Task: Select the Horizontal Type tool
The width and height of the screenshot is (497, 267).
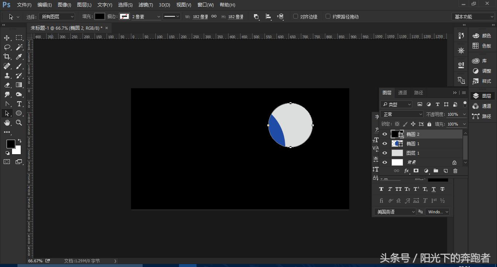Action: click(19, 104)
